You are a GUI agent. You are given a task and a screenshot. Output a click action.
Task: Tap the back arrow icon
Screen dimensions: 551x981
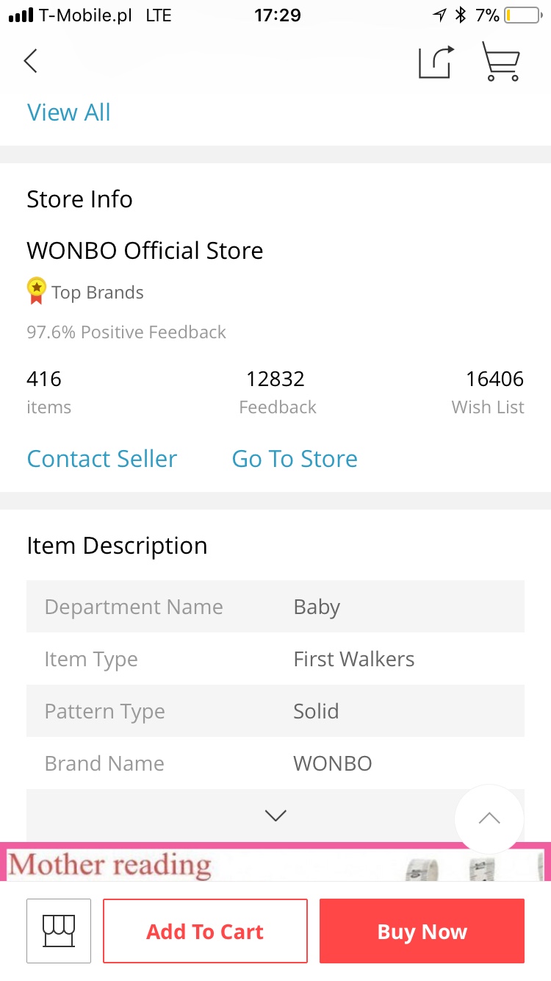[x=30, y=61]
